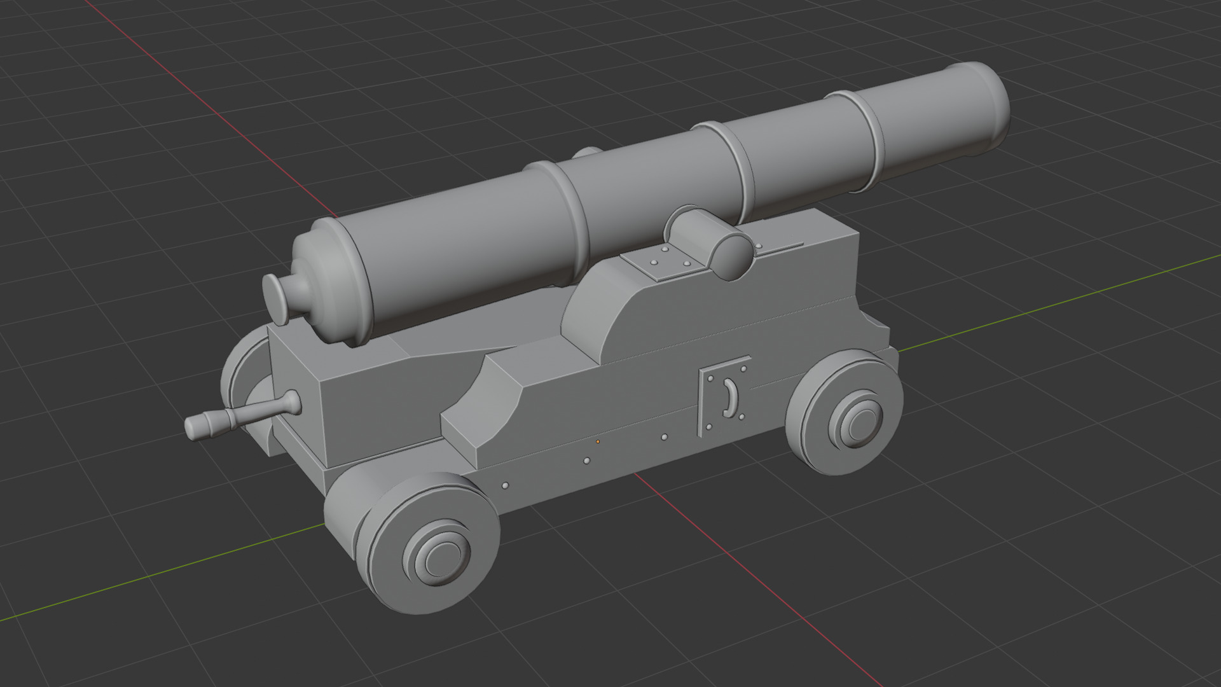
Task: Select the wooden elevation handle on the carriage
Action: click(242, 414)
